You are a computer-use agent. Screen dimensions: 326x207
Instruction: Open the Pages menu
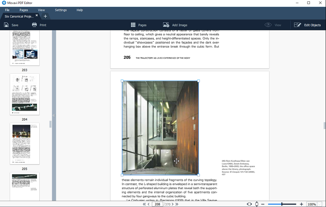tap(23, 10)
